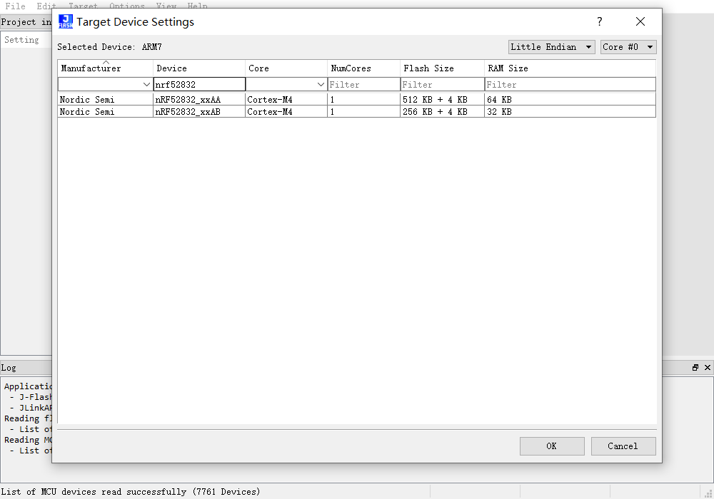Sort by Device column header
714x499 pixels.
tap(199, 68)
